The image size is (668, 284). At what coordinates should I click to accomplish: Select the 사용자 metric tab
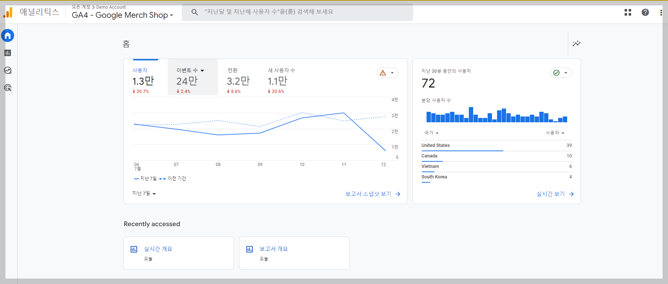click(x=146, y=77)
